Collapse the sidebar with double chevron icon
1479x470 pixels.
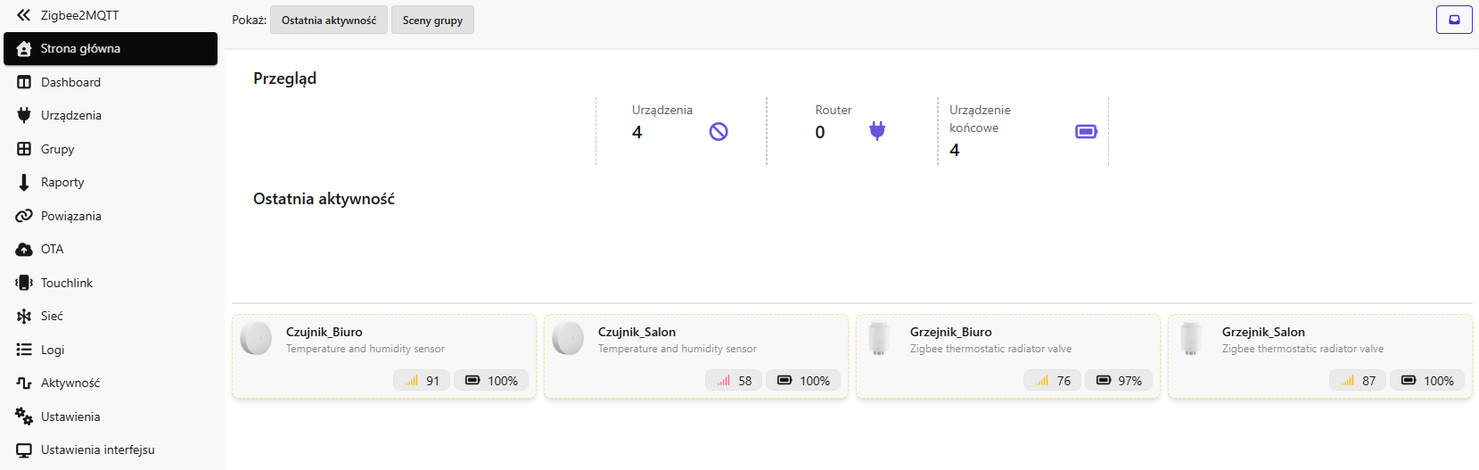24,15
